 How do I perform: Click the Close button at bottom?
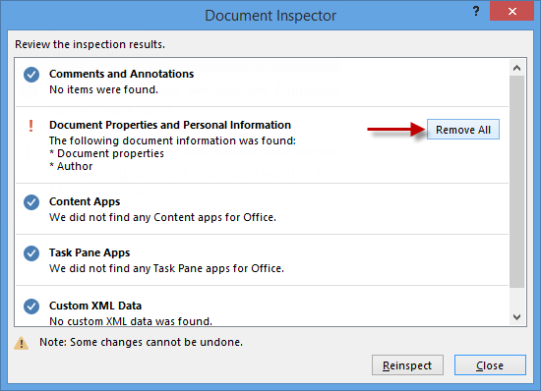pyautogui.click(x=490, y=365)
